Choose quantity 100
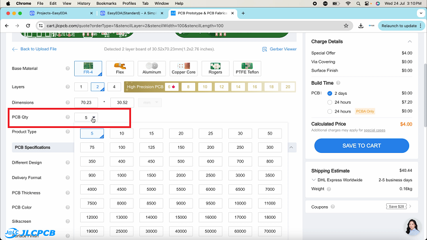Viewport: 427px width, 240px height. pos(122,147)
